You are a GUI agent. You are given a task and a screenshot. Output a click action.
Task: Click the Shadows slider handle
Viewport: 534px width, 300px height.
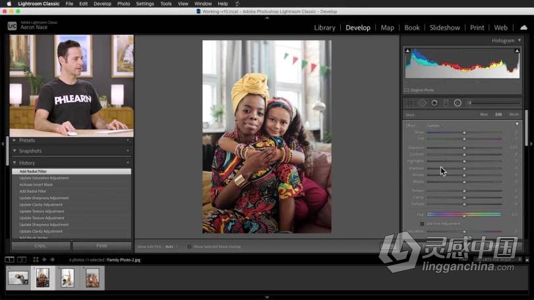point(464,168)
